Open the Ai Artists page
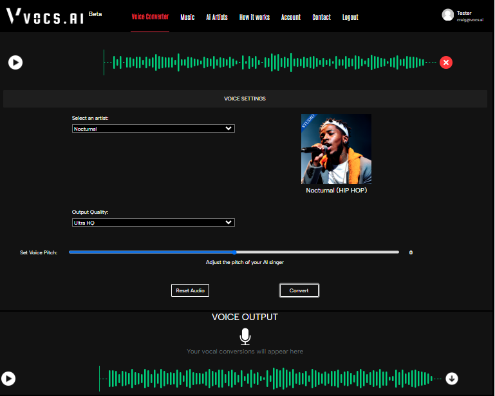Screen dimensions: 495x396 [x=217, y=17]
